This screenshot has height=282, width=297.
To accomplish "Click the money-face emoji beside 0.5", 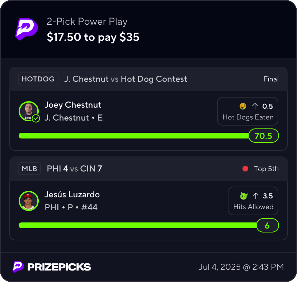I will pyautogui.click(x=243, y=106).
